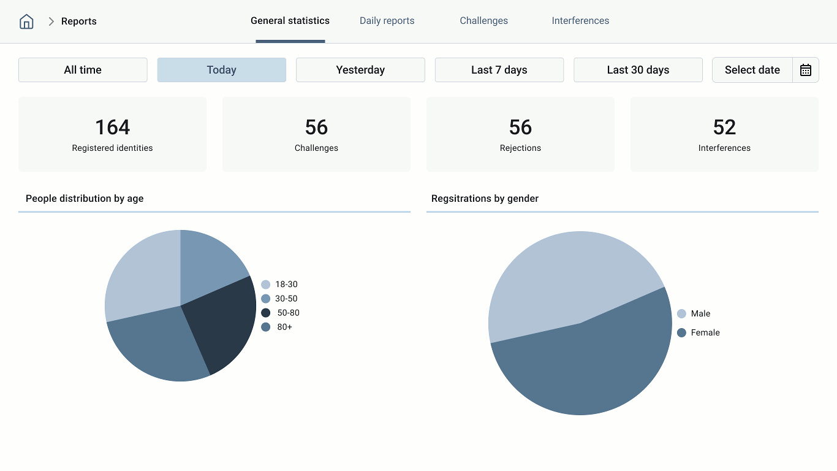Select the Today filter button
The image size is (837, 471).
(221, 70)
